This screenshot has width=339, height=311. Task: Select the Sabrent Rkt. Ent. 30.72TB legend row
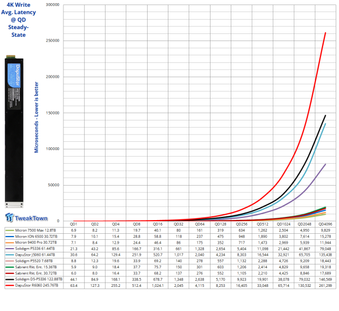click(x=34, y=273)
